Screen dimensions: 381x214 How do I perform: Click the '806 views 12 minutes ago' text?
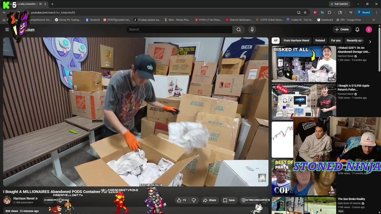(x=22, y=211)
